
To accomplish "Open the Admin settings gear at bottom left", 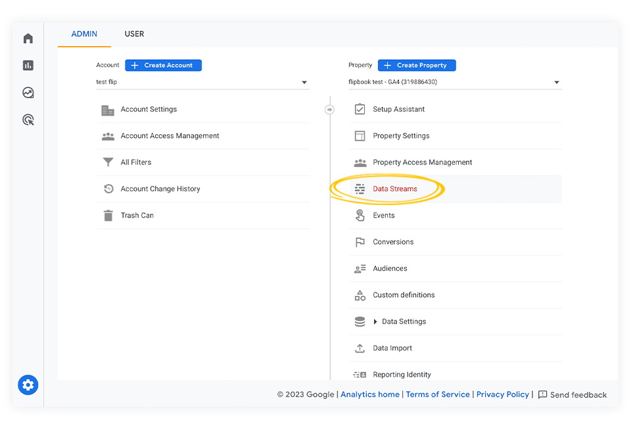I will (x=28, y=385).
